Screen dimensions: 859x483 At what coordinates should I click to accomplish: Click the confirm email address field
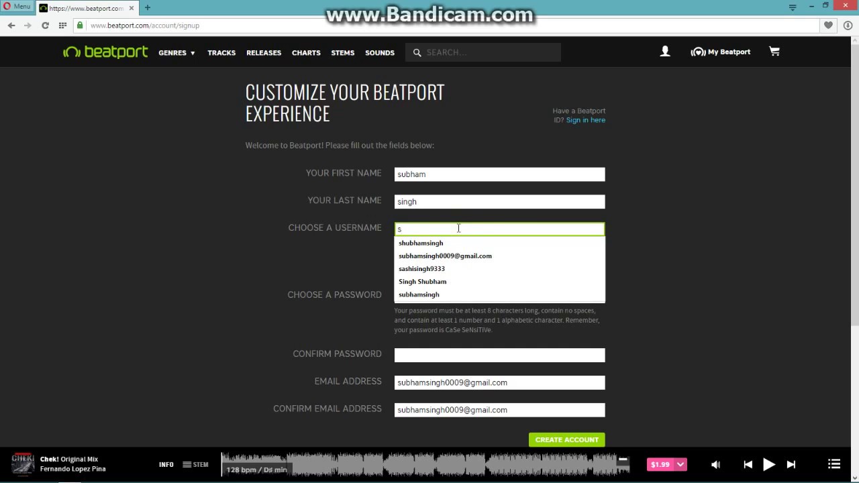(x=499, y=410)
